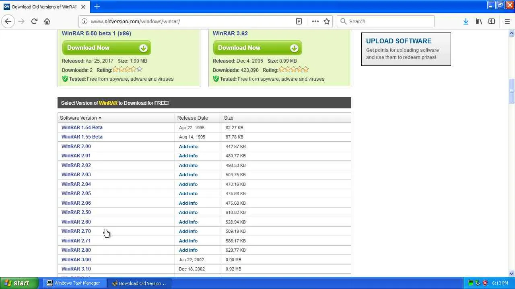The height and width of the screenshot is (289, 515).
Task: Open WinRAR 2.04 version link
Action: tap(76, 184)
